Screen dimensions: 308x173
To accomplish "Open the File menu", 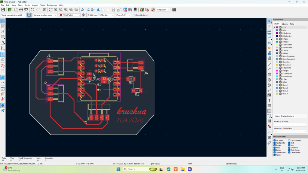I will click(2, 5).
